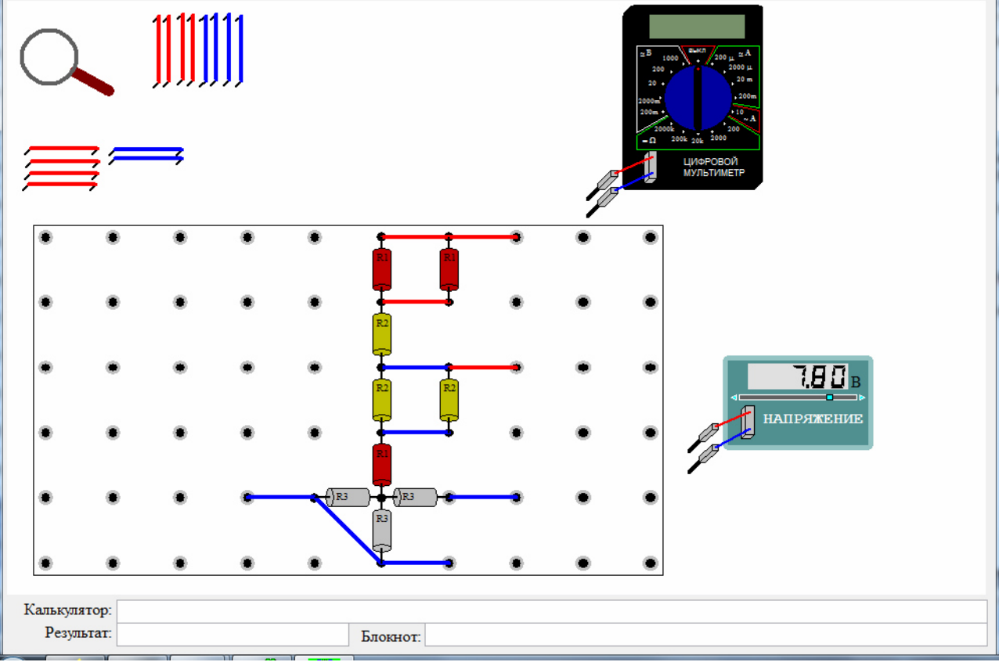Set multimeter dial to 2000m volts
The image size is (999, 662).
pyautogui.click(x=649, y=101)
